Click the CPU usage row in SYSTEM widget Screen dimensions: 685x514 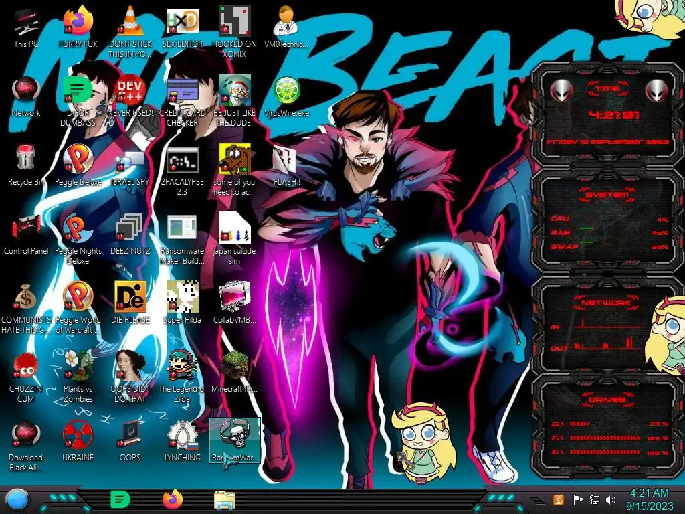(610, 219)
